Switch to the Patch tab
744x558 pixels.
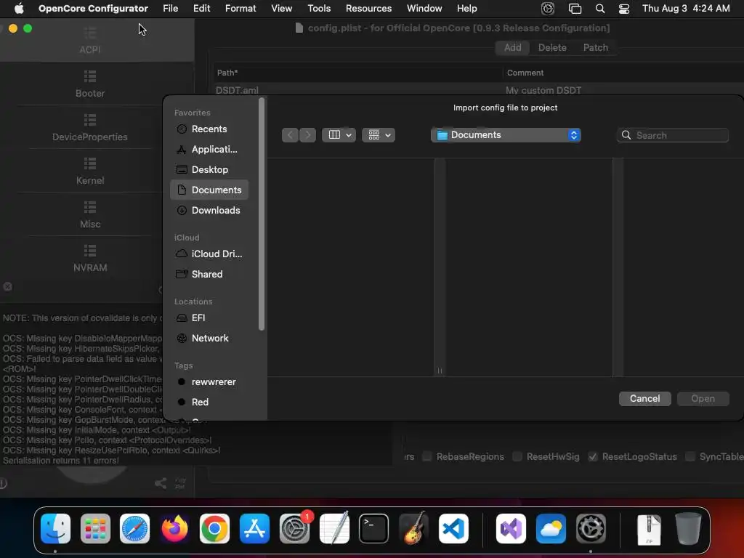point(596,47)
